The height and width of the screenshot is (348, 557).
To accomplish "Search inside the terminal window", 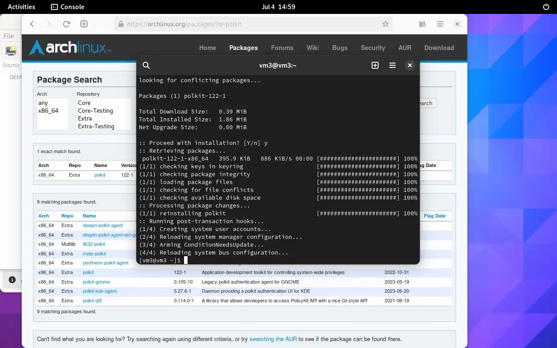I will (x=146, y=65).
